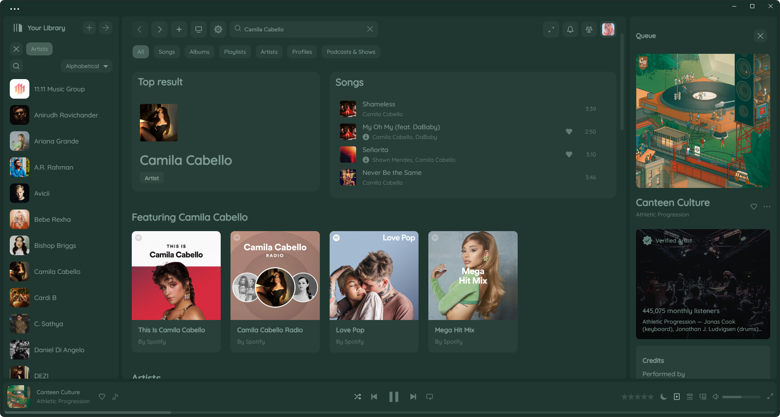Skip to next track
Viewport: 780px width, 417px height.
tap(413, 397)
